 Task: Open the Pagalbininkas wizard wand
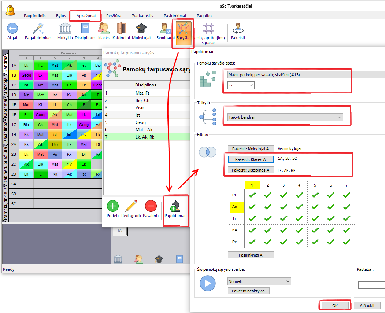tap(38, 29)
